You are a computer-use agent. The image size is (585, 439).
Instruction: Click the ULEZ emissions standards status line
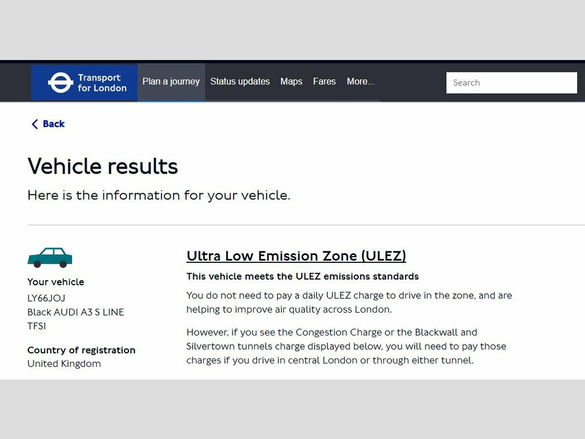(302, 277)
